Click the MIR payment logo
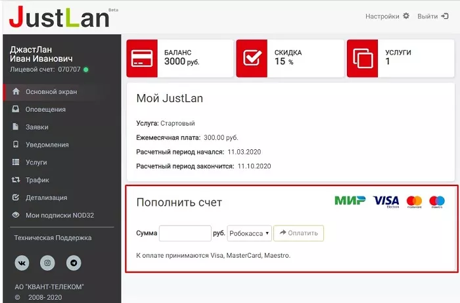Image resolution: width=460 pixels, height=303 pixels. click(350, 200)
